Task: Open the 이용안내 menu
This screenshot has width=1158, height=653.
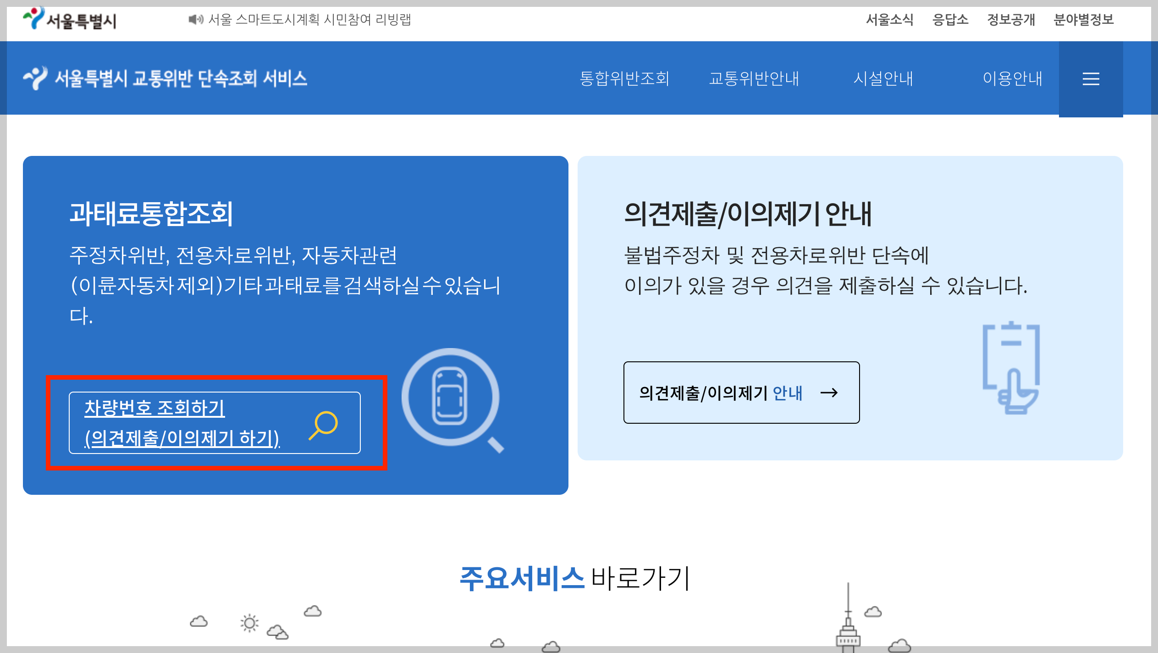Action: point(1012,79)
